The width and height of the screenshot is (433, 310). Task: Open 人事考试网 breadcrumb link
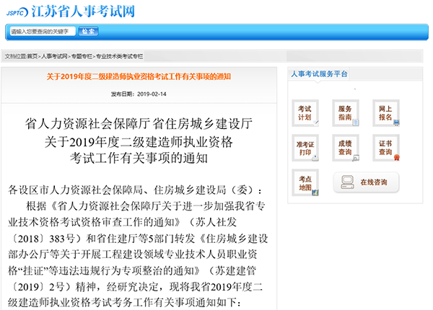54,56
